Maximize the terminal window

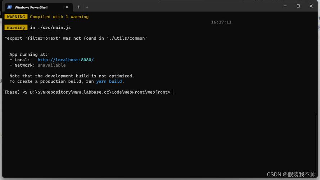point(298,6)
